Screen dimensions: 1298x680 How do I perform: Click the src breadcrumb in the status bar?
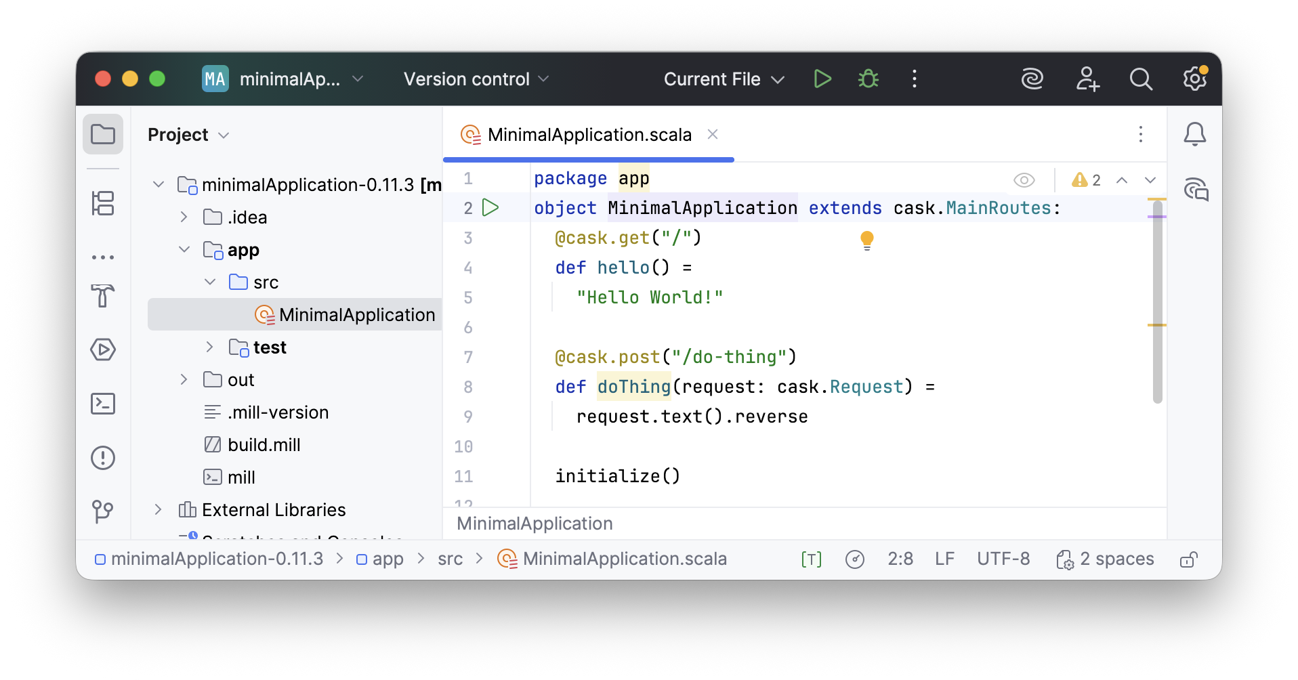click(x=450, y=559)
